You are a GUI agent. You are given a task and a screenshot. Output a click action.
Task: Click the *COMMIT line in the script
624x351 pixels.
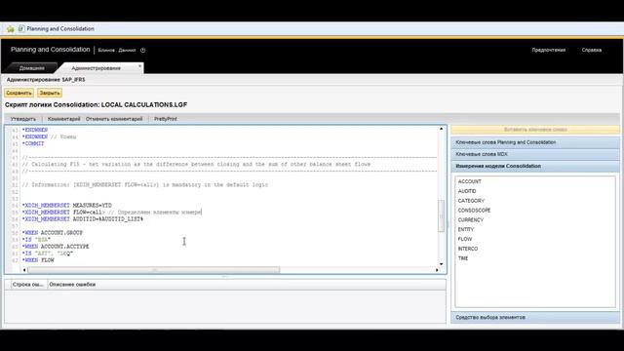click(33, 143)
